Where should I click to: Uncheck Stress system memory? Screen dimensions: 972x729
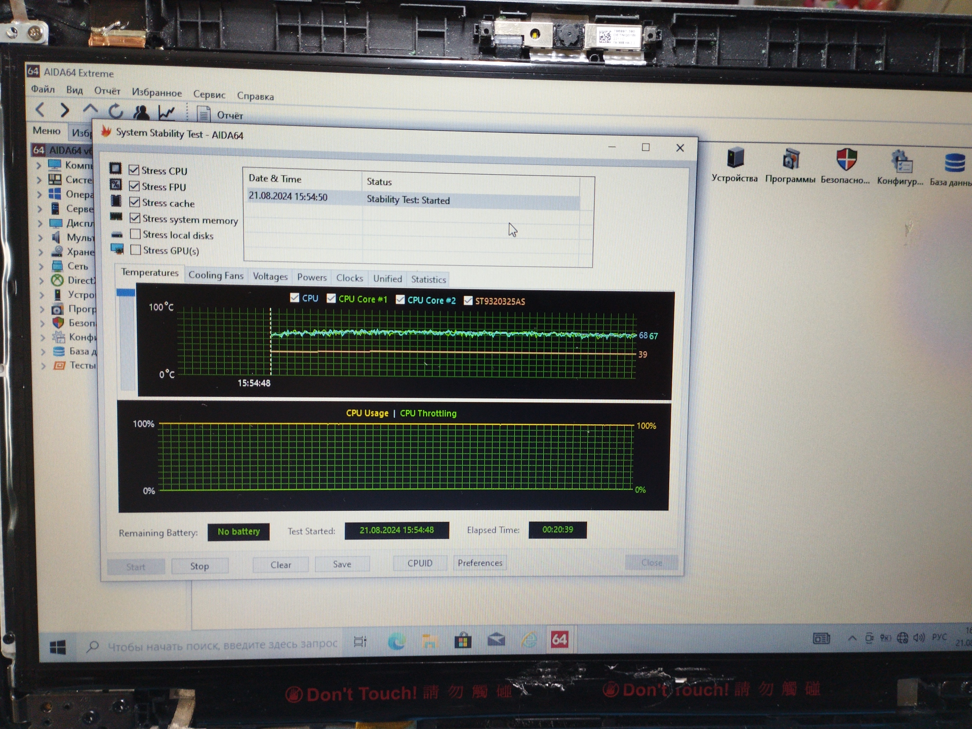coord(135,218)
